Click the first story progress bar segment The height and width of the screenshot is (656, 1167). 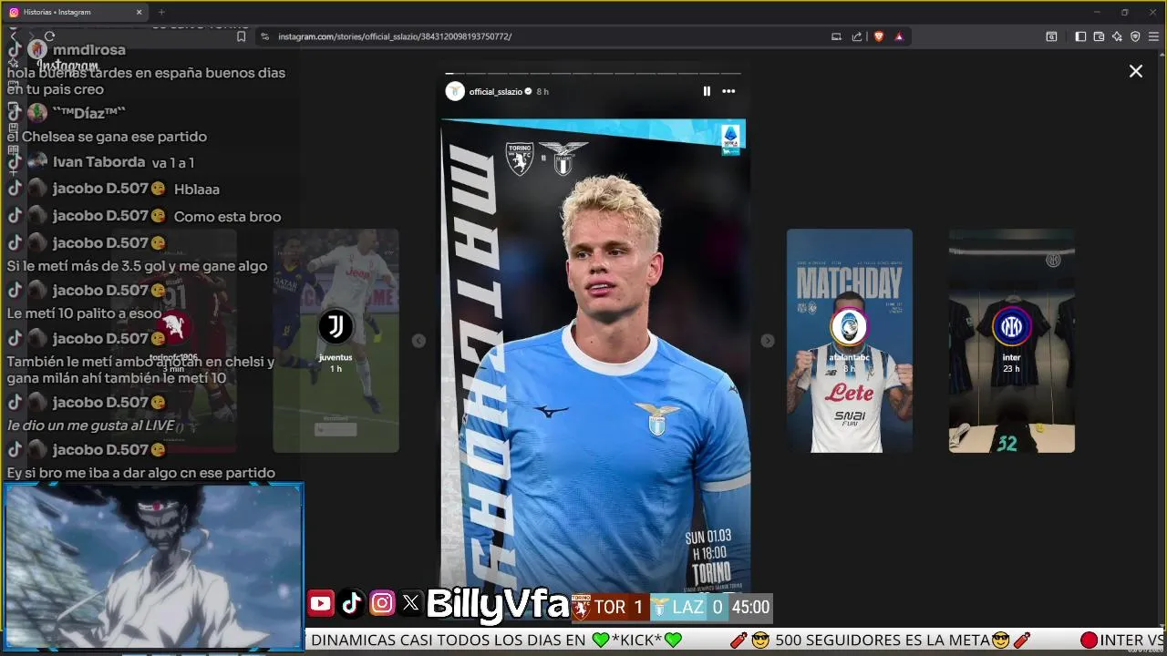tap(455, 73)
